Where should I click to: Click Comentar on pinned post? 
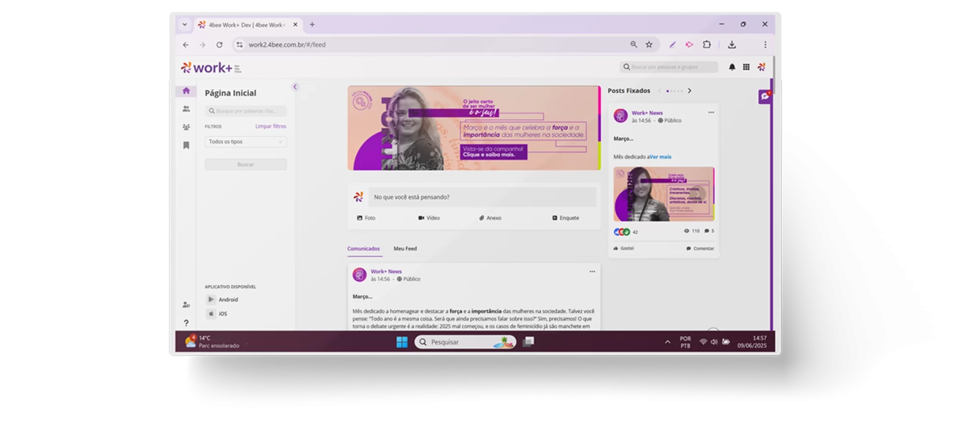(700, 249)
